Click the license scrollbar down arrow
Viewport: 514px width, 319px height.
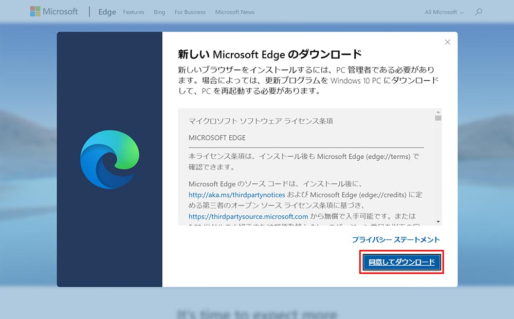click(x=438, y=222)
